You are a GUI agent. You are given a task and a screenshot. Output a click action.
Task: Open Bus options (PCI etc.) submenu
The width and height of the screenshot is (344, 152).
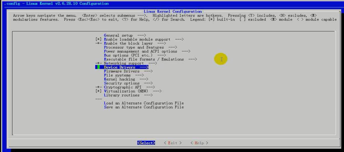135,55
